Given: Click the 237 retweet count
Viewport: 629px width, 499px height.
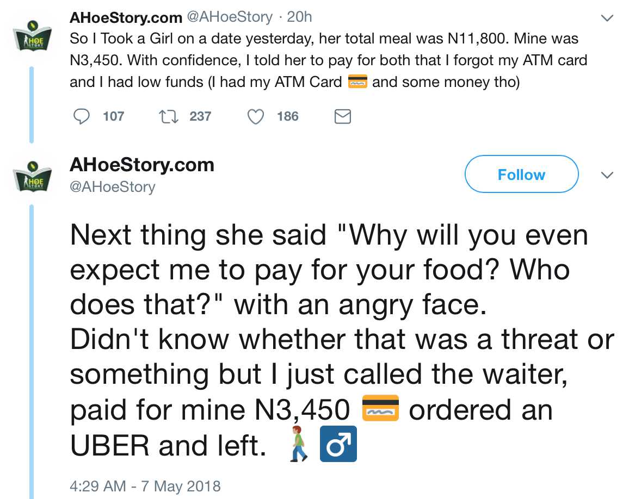Looking at the screenshot, I should pos(200,116).
